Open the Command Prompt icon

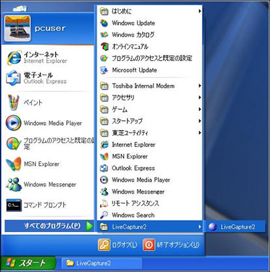[x=14, y=205]
